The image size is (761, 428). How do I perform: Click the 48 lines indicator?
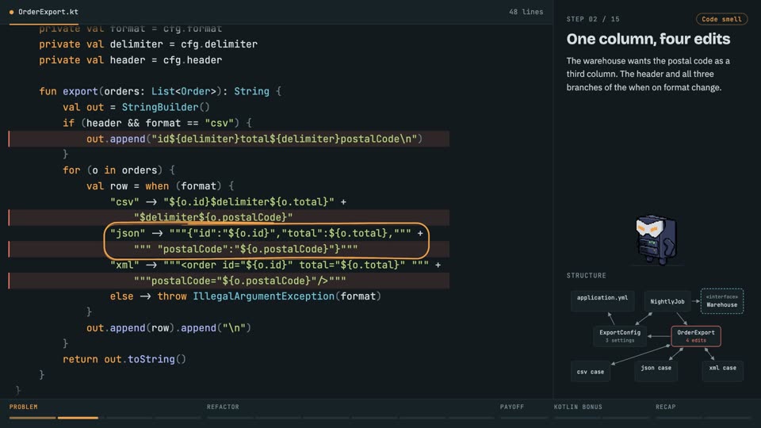pos(526,12)
